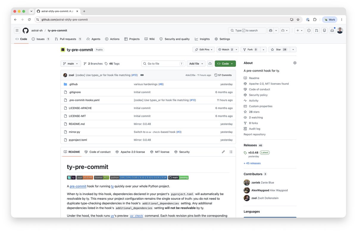Screen dimensions: 357x232
Task: Open v0.0.48 latest release
Action: [253, 153]
